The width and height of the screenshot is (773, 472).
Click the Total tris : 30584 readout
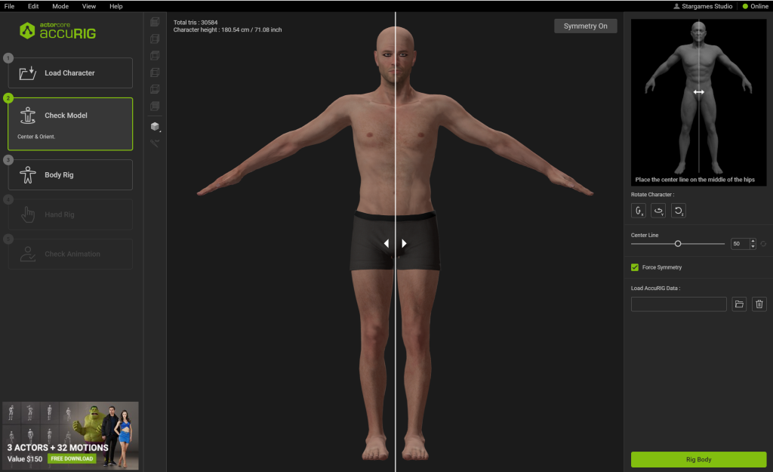click(196, 23)
